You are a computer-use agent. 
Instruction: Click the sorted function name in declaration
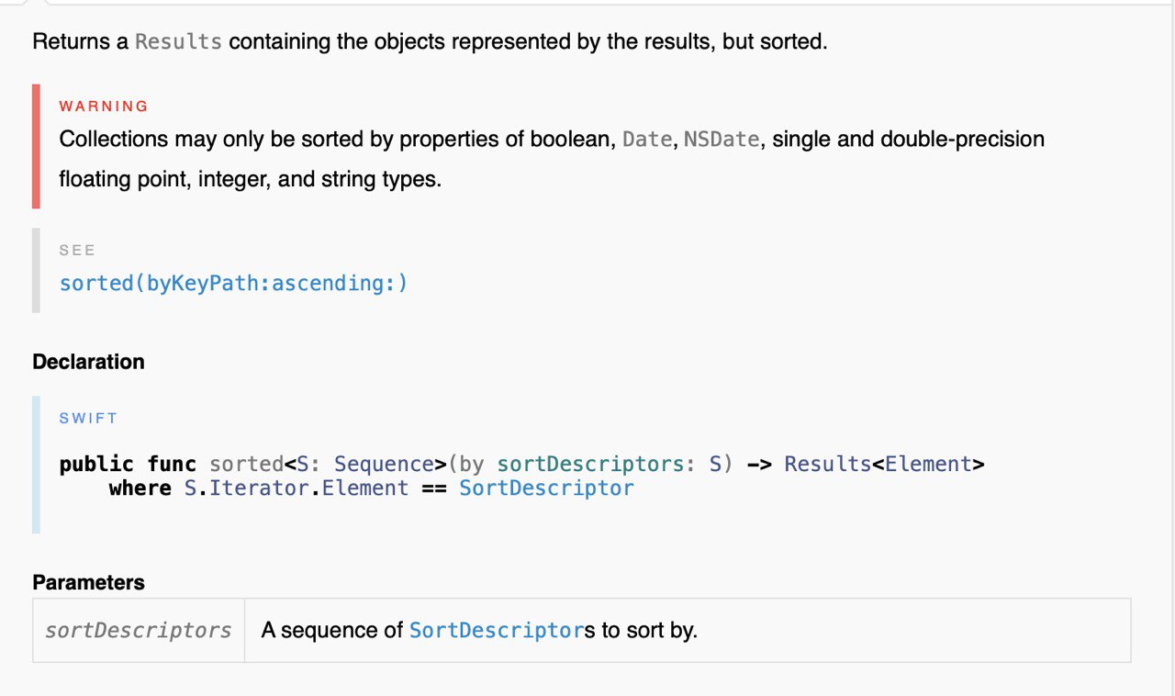pos(247,464)
